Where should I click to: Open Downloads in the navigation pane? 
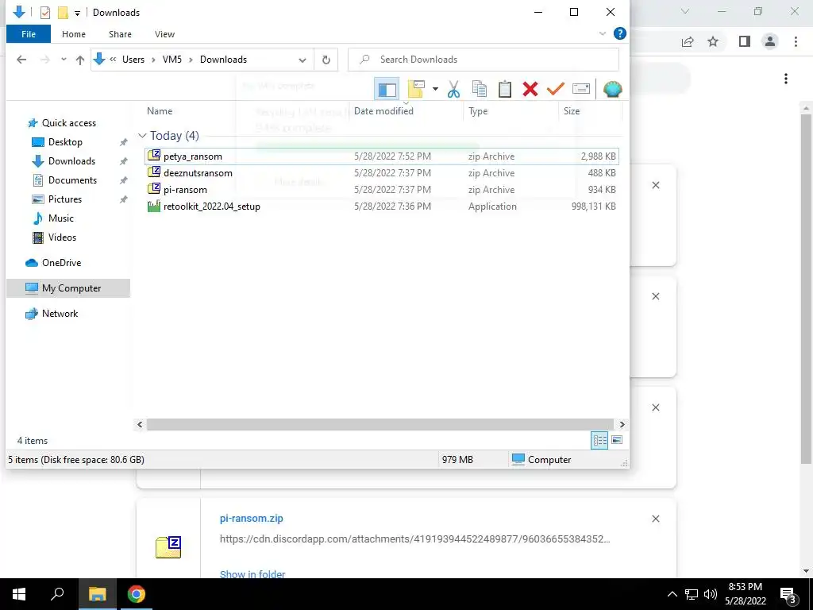pos(71,161)
